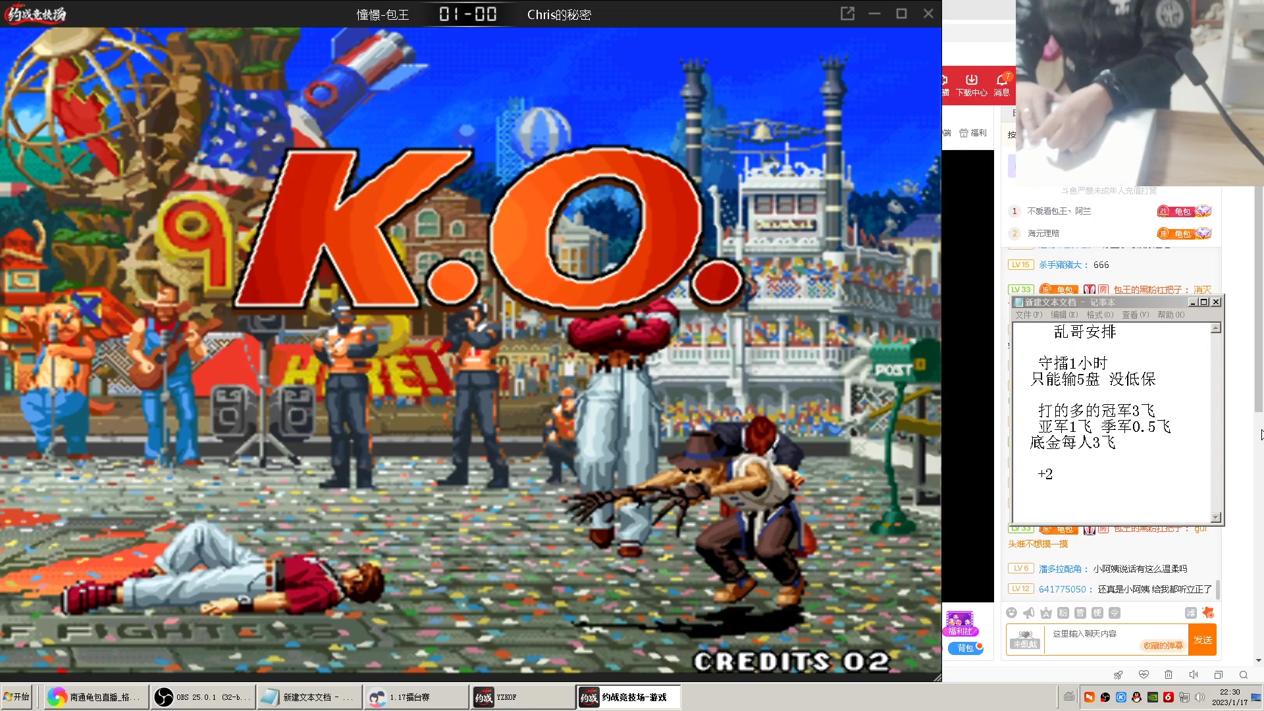Click the username 641775050 in chat
The width and height of the screenshot is (1264, 711).
(x=1063, y=590)
